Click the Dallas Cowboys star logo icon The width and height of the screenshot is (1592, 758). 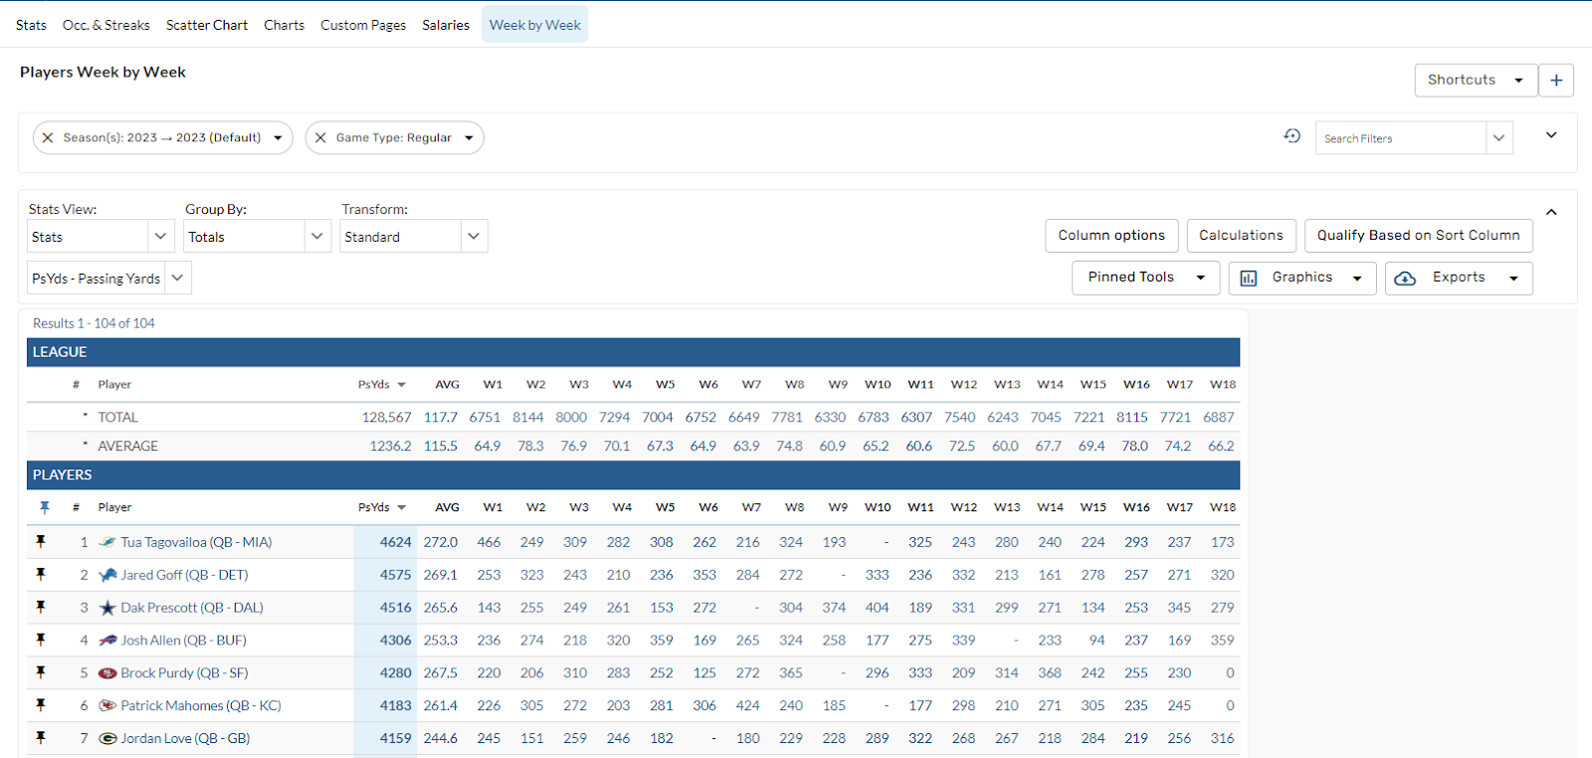(107, 608)
